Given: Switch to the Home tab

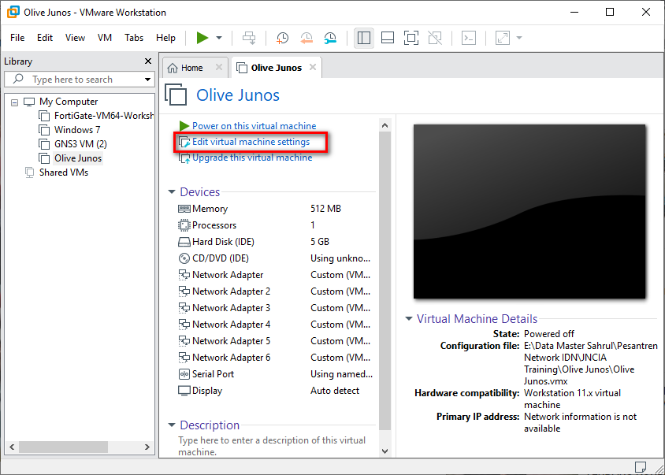Looking at the screenshot, I should [194, 67].
